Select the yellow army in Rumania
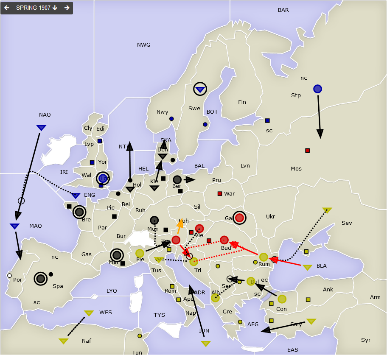Screen dimensions: 387x355 [x=264, y=257]
